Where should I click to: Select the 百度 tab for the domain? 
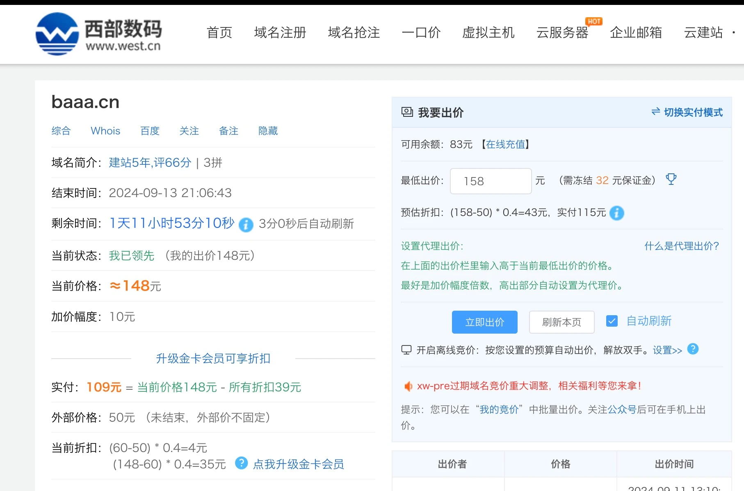tap(150, 131)
